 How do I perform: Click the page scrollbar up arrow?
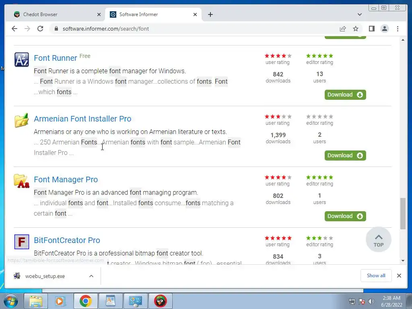pos(403,40)
